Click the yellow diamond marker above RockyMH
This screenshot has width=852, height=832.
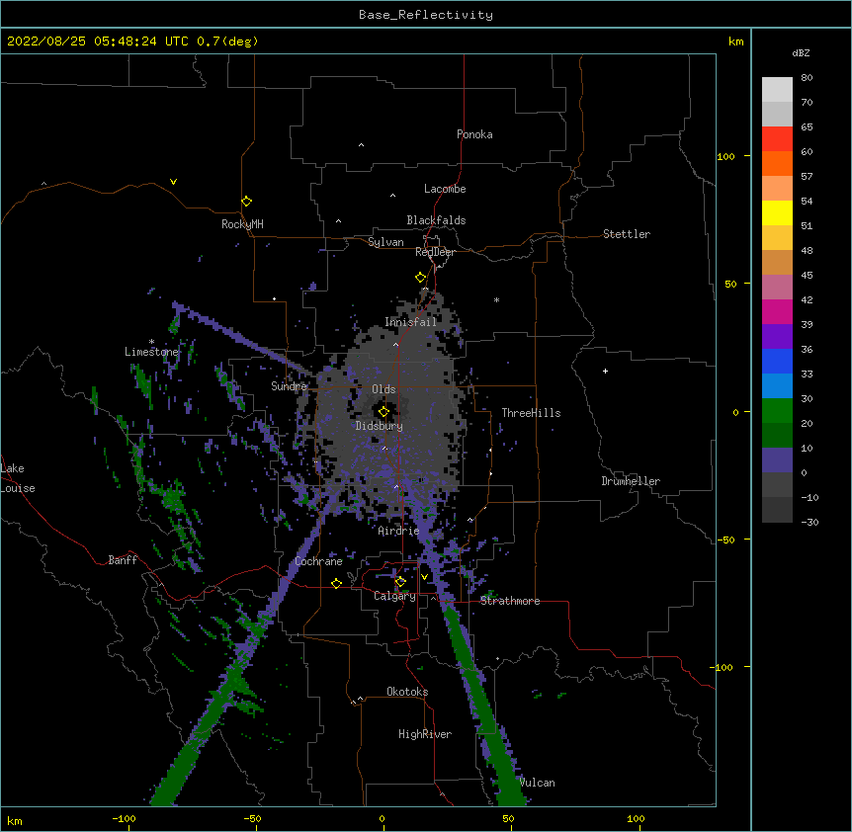pos(246,202)
